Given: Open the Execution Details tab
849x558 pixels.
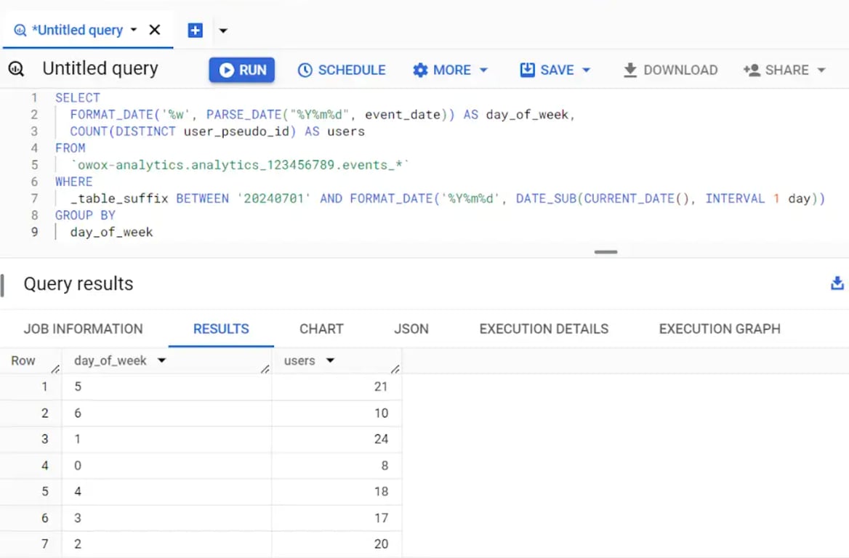Looking at the screenshot, I should [544, 328].
